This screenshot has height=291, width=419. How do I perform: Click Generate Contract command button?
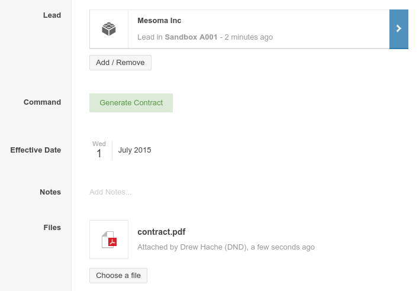click(131, 103)
